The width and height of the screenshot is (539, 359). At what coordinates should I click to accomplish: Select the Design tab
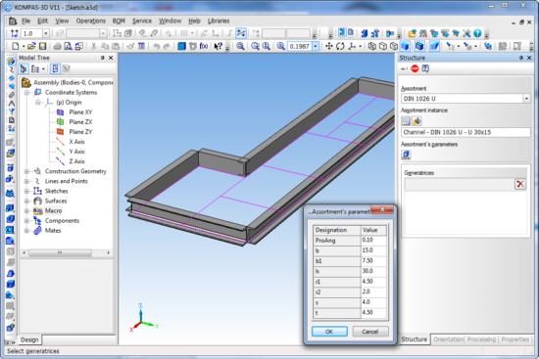tap(29, 339)
